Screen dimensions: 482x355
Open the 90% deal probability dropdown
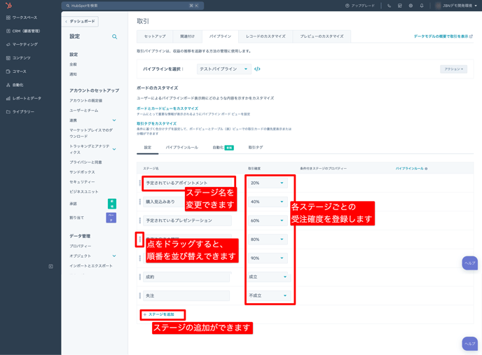coord(268,258)
